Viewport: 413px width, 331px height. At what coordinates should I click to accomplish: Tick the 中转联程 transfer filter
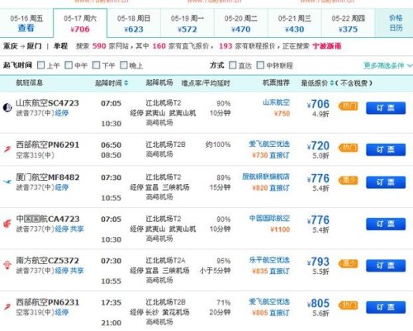point(260,65)
